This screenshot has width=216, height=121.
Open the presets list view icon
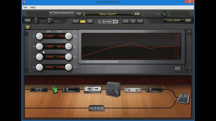(x=90, y=22)
